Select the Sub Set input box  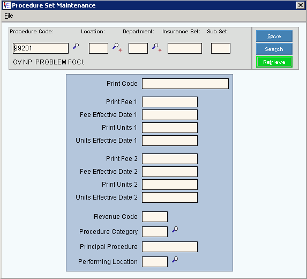(221, 48)
